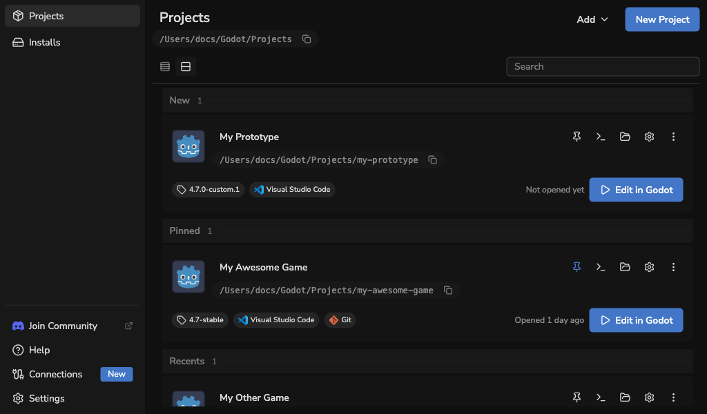This screenshot has width=707, height=414.
Task: Click My Prototype Godot project thumbnail
Action: pos(188,146)
